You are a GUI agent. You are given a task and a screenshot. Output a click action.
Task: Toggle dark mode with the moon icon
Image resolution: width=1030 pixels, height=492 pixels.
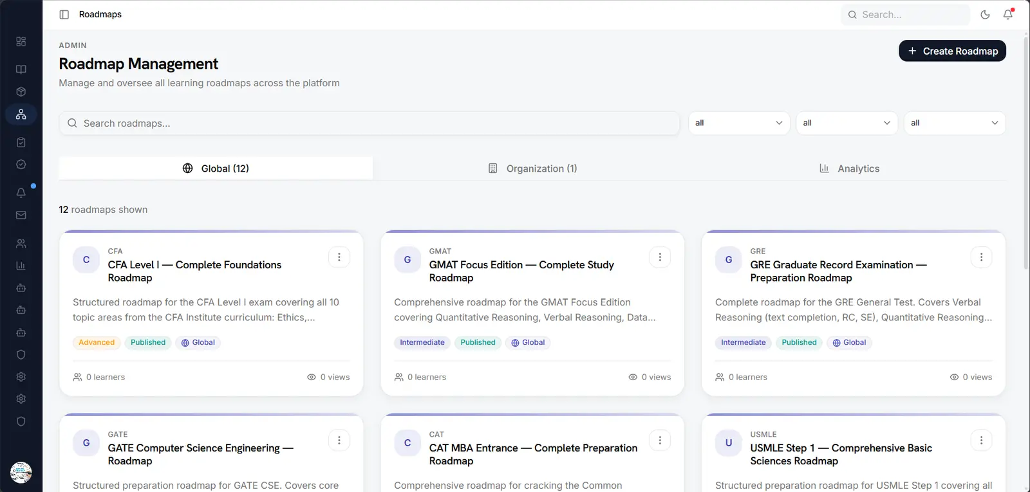[985, 14]
